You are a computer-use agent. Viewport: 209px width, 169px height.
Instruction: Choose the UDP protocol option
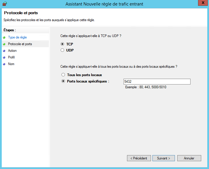click(62, 50)
